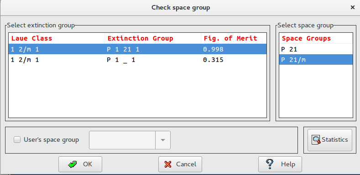Select extinction group P 1 21 1
The width and height of the screenshot is (360, 175).
[x=137, y=49]
